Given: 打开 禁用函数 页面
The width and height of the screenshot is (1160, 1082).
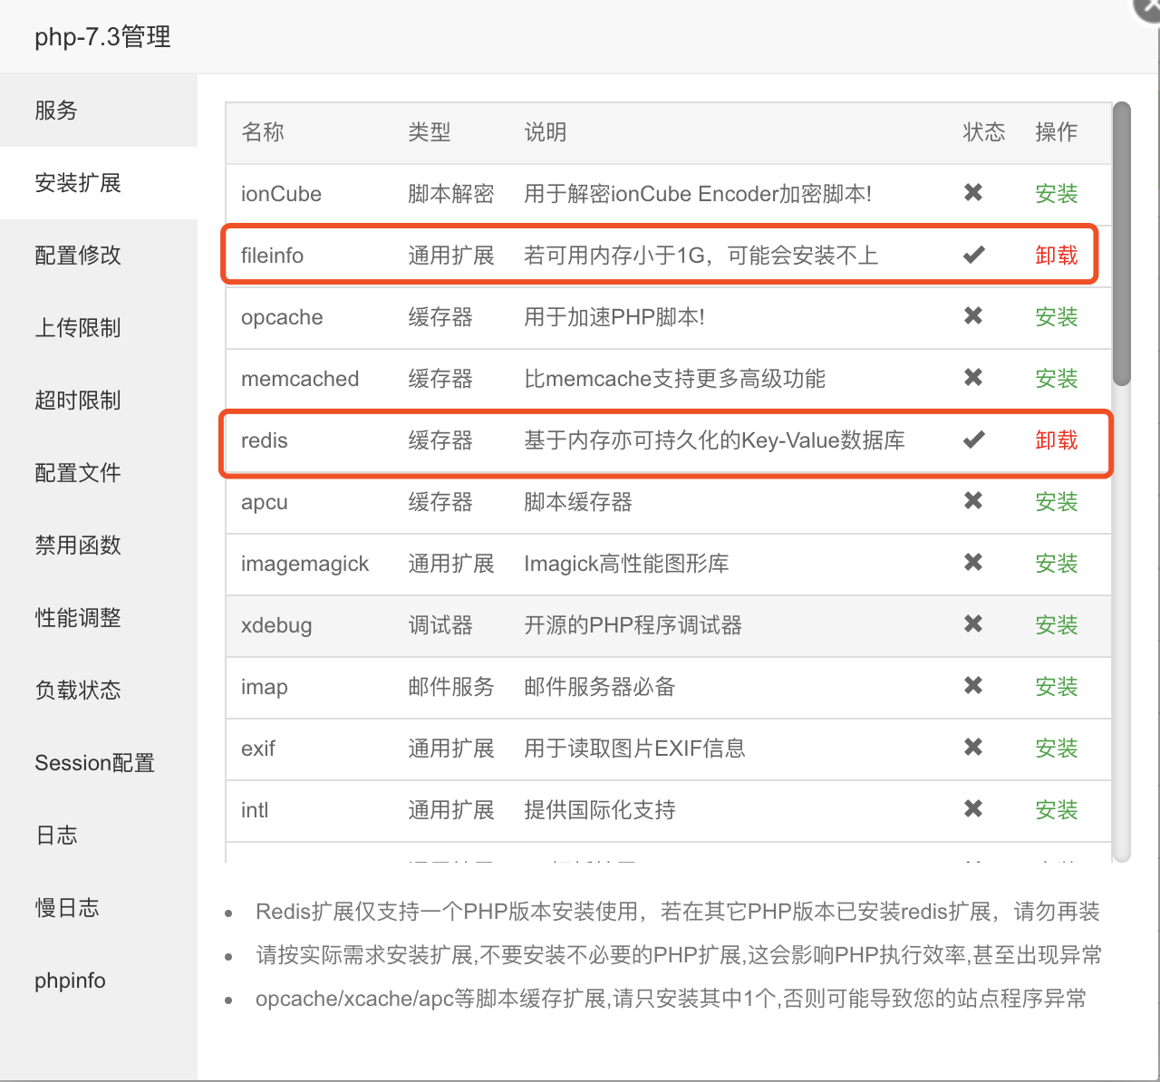Looking at the screenshot, I should tap(78, 546).
